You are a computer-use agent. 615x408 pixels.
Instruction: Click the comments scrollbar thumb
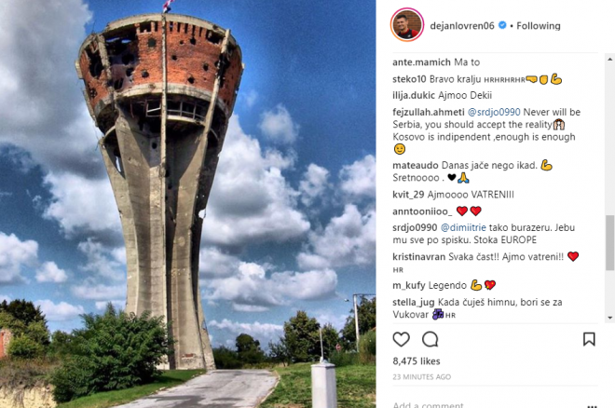point(610,242)
